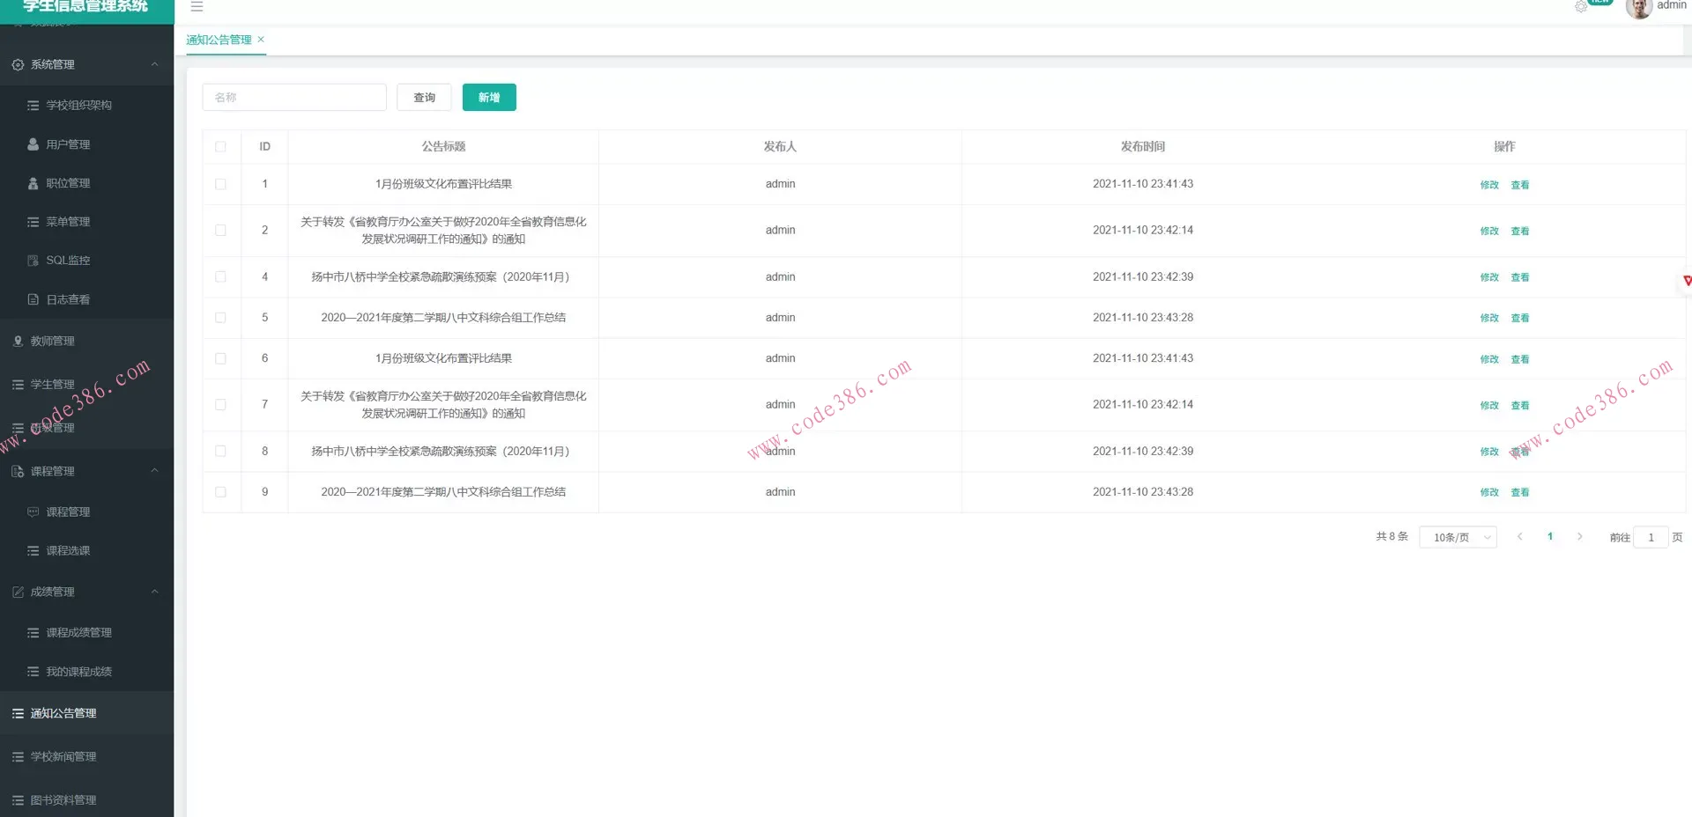Click the 查询 search button
The height and width of the screenshot is (817, 1692).
(x=424, y=98)
